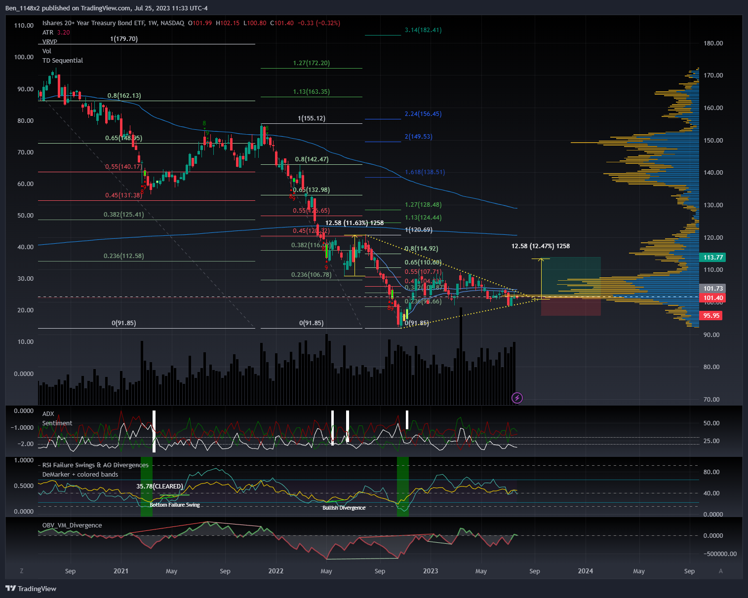Click the 0.236(106.78) Fibonacci label

(x=311, y=274)
